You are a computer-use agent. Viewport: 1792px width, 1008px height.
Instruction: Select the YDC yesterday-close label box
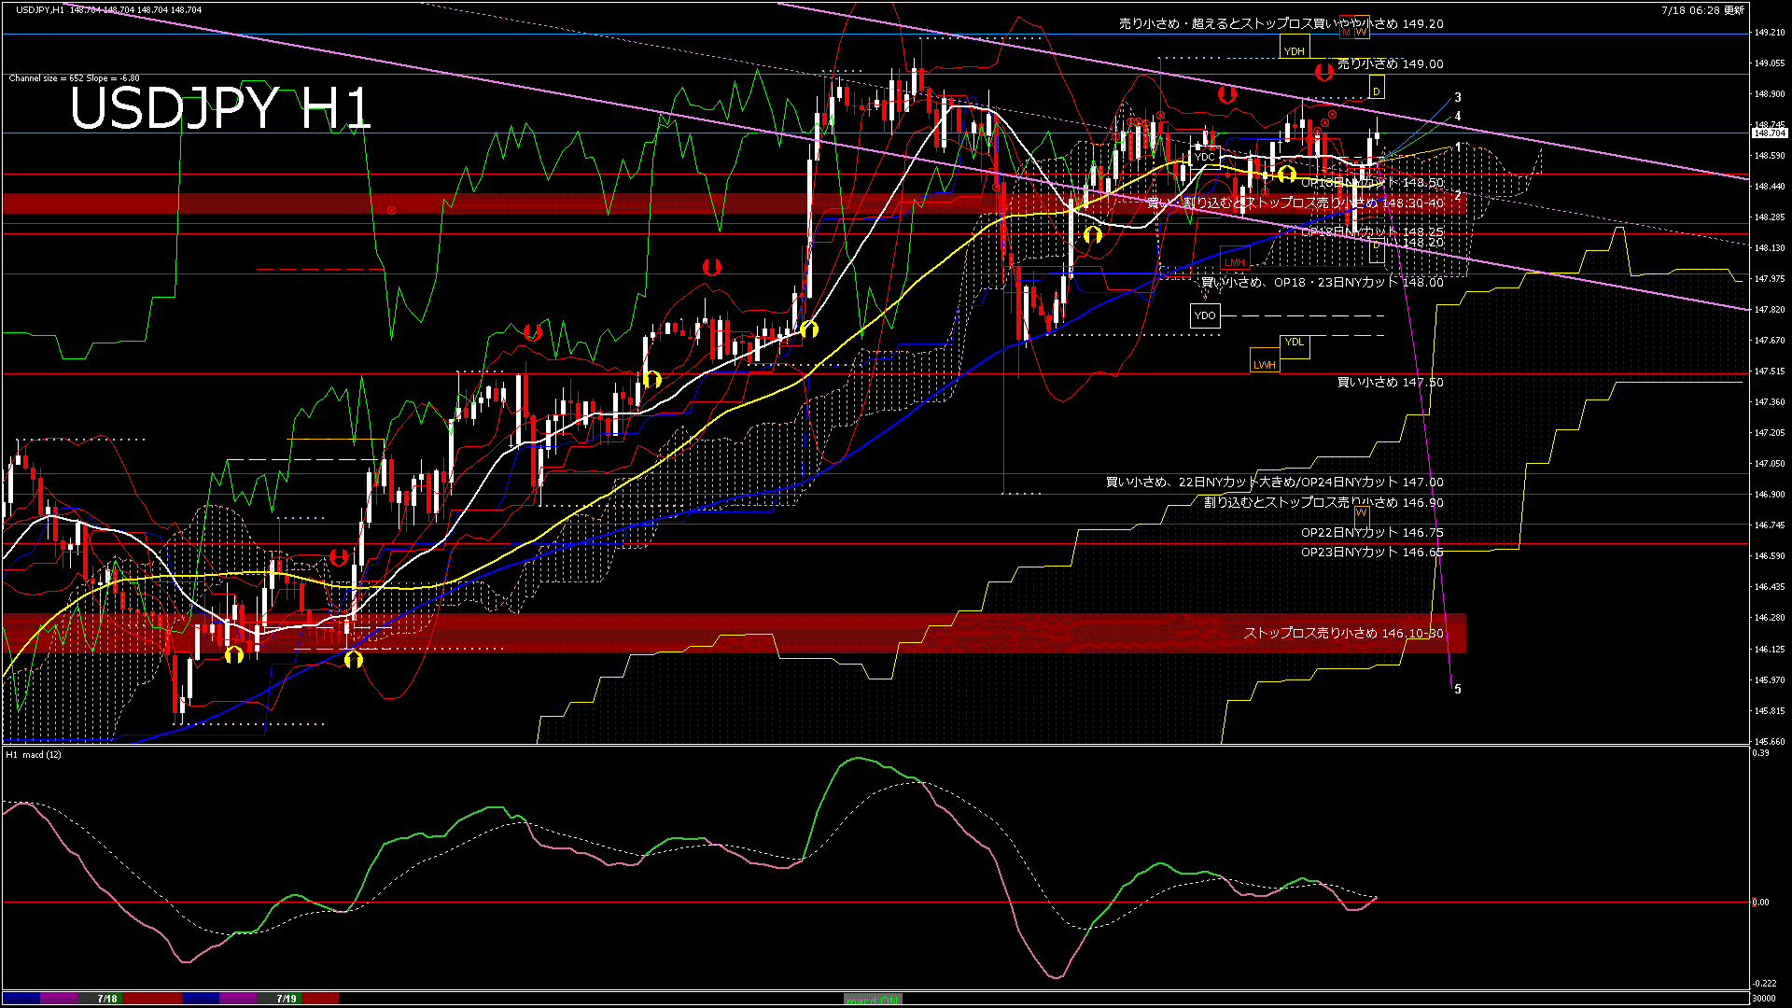pos(1205,157)
